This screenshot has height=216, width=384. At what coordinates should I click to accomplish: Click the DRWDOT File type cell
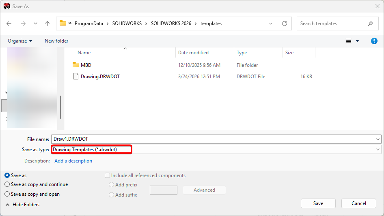(251, 76)
